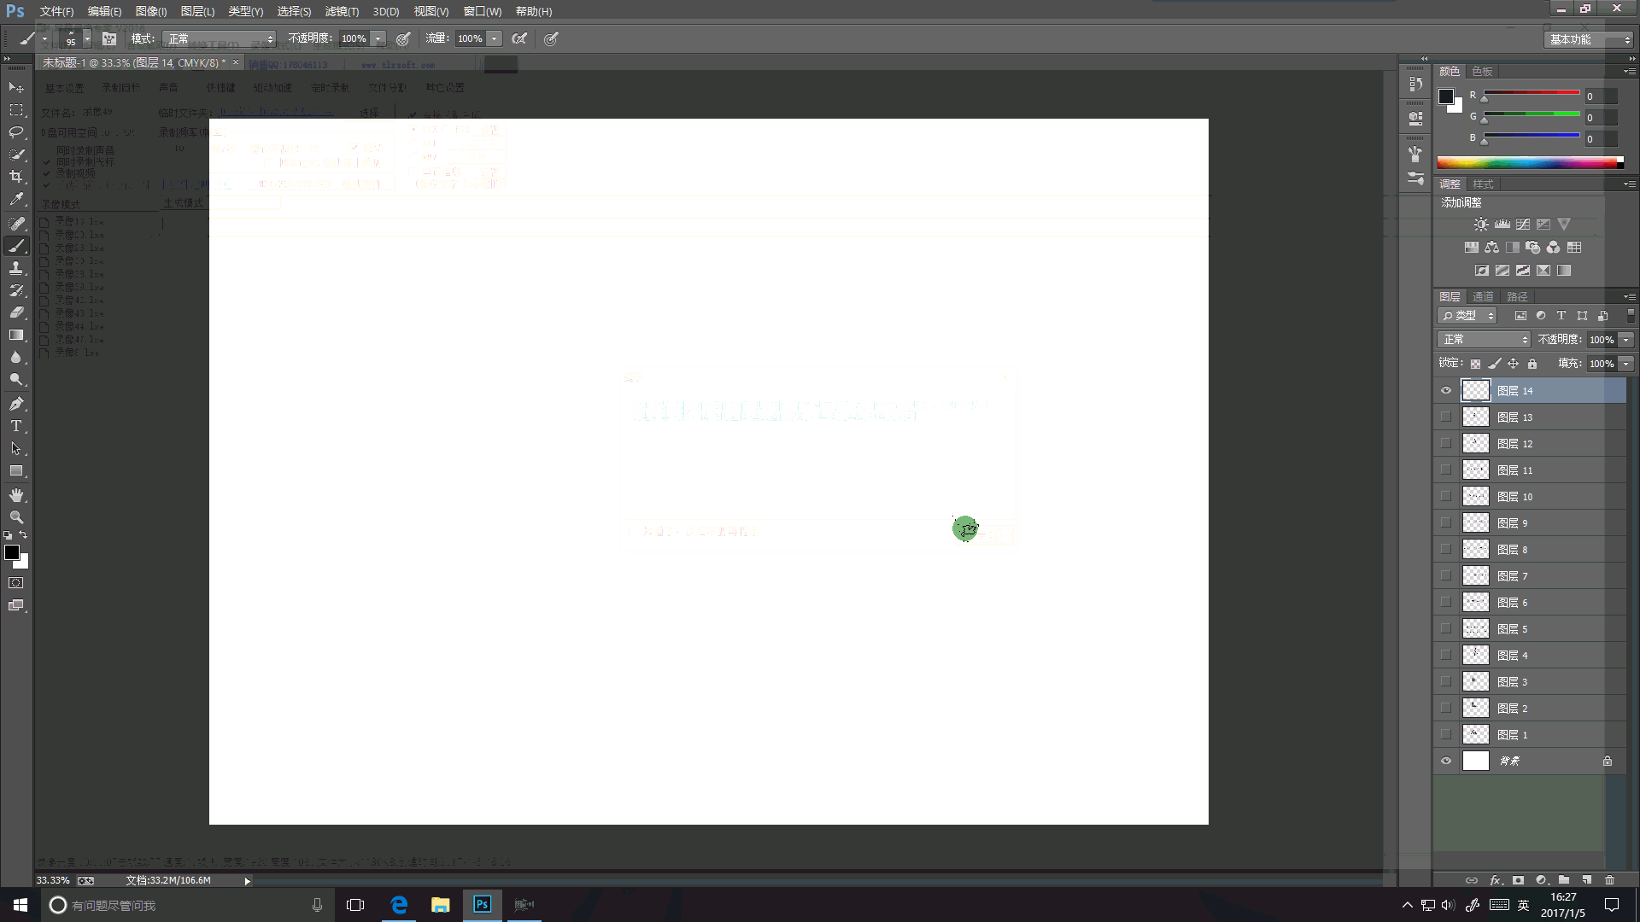Click the color spectrum ramp bar
Screen dimensions: 1640x922
pyautogui.click(x=1530, y=162)
